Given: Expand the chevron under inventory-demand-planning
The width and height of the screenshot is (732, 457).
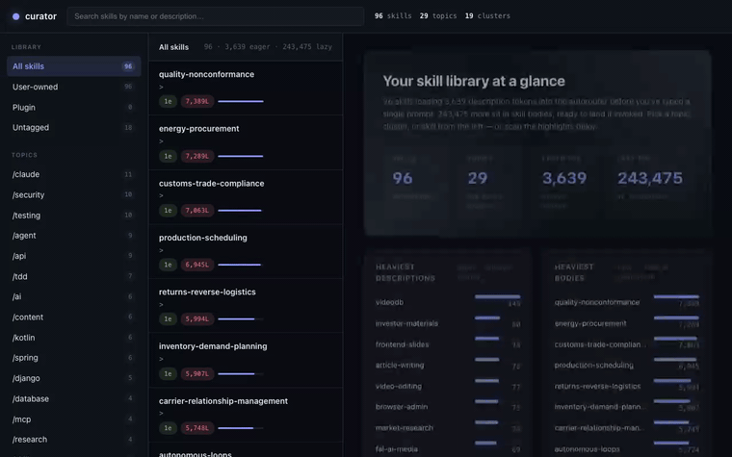Looking at the screenshot, I should coord(161,359).
